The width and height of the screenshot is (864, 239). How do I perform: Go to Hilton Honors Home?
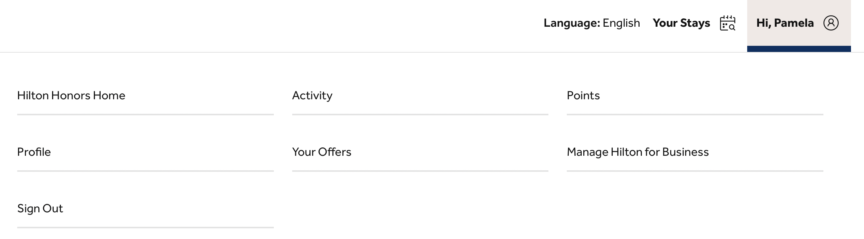(x=71, y=95)
